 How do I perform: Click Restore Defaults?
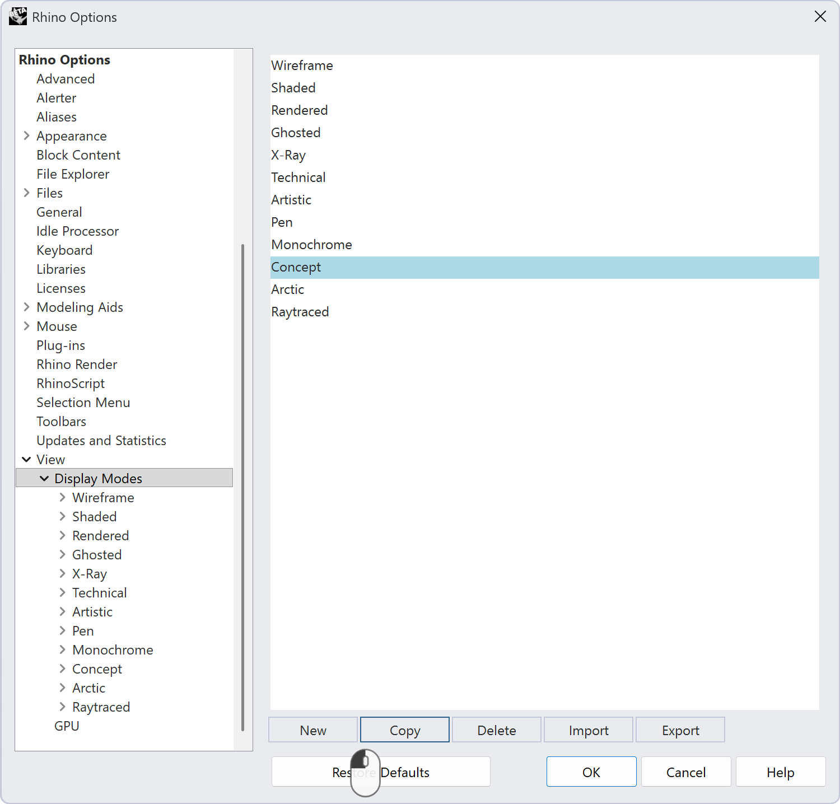click(x=381, y=772)
